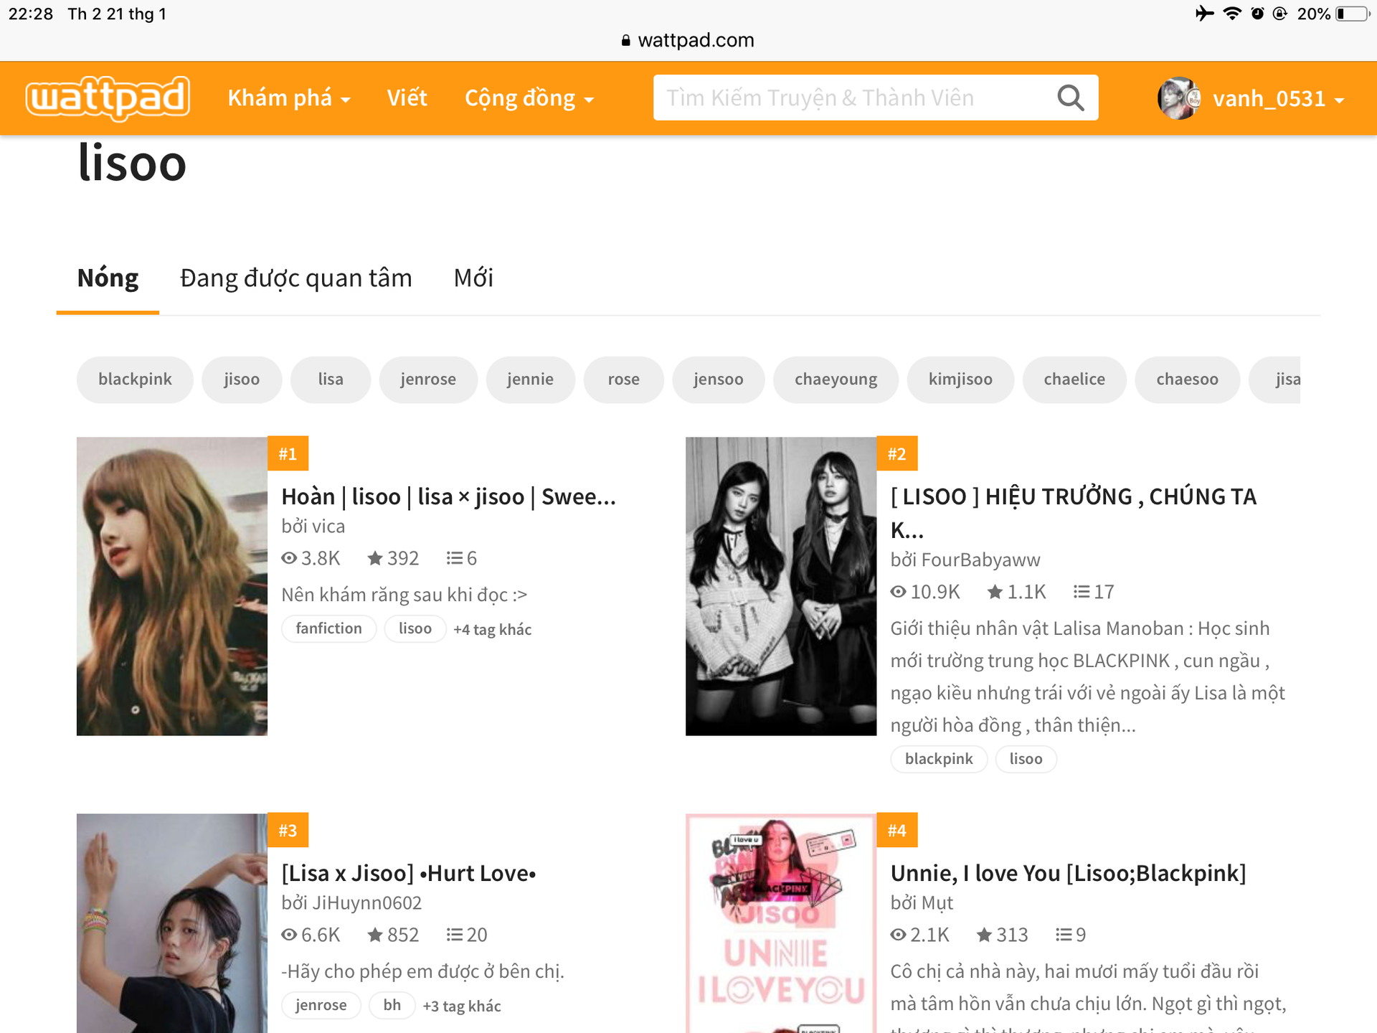Open the Viết menu item
This screenshot has height=1033, width=1377.
pos(407,98)
